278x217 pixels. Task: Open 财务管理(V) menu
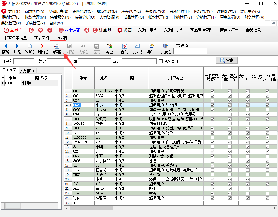tap(254, 17)
